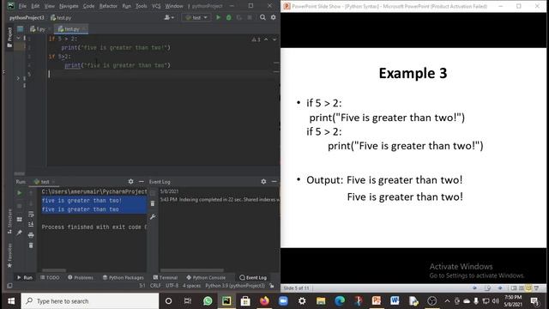This screenshot has width=549, height=309.
Task: Click restore layout icon in Run panel
Action: point(19,220)
